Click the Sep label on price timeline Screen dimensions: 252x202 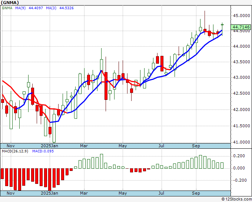coord(196,146)
